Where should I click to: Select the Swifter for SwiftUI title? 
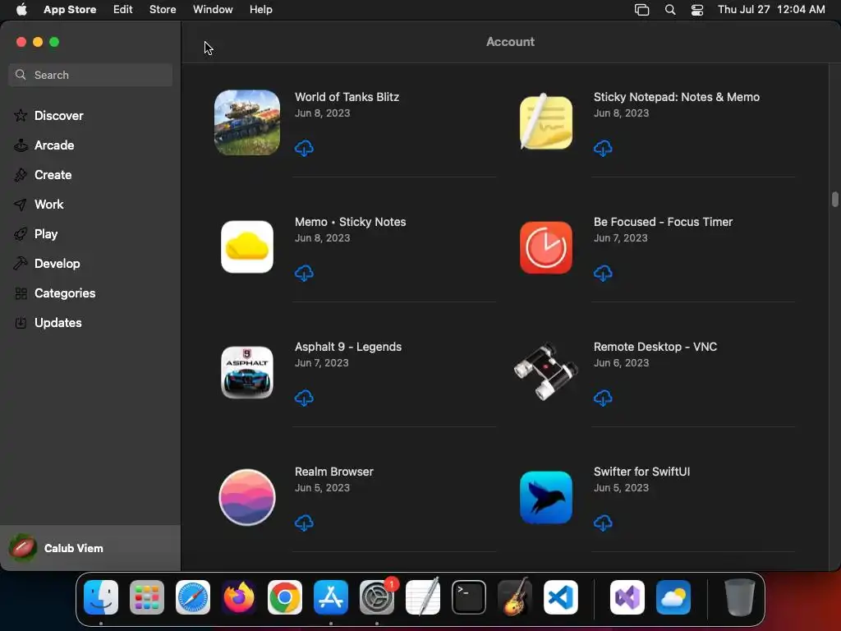tap(641, 472)
